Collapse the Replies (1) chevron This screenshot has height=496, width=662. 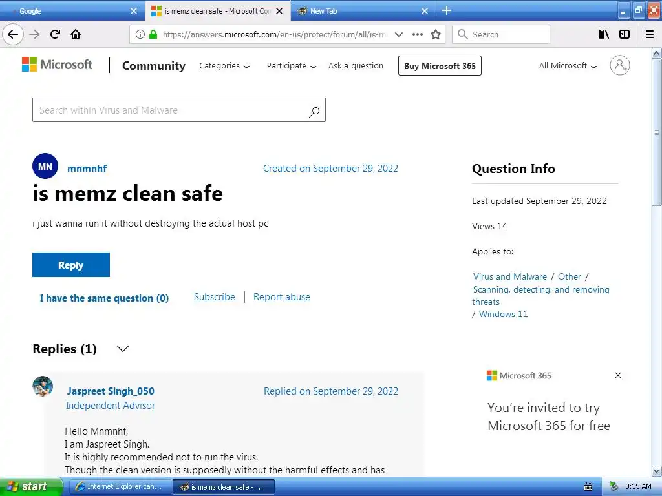[x=122, y=349]
